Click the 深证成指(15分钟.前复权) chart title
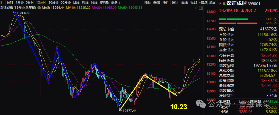 click(x=18, y=8)
